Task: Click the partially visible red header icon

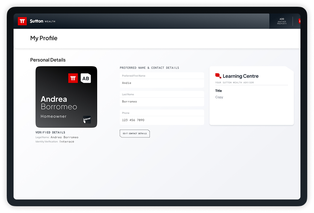Action: coord(299,21)
